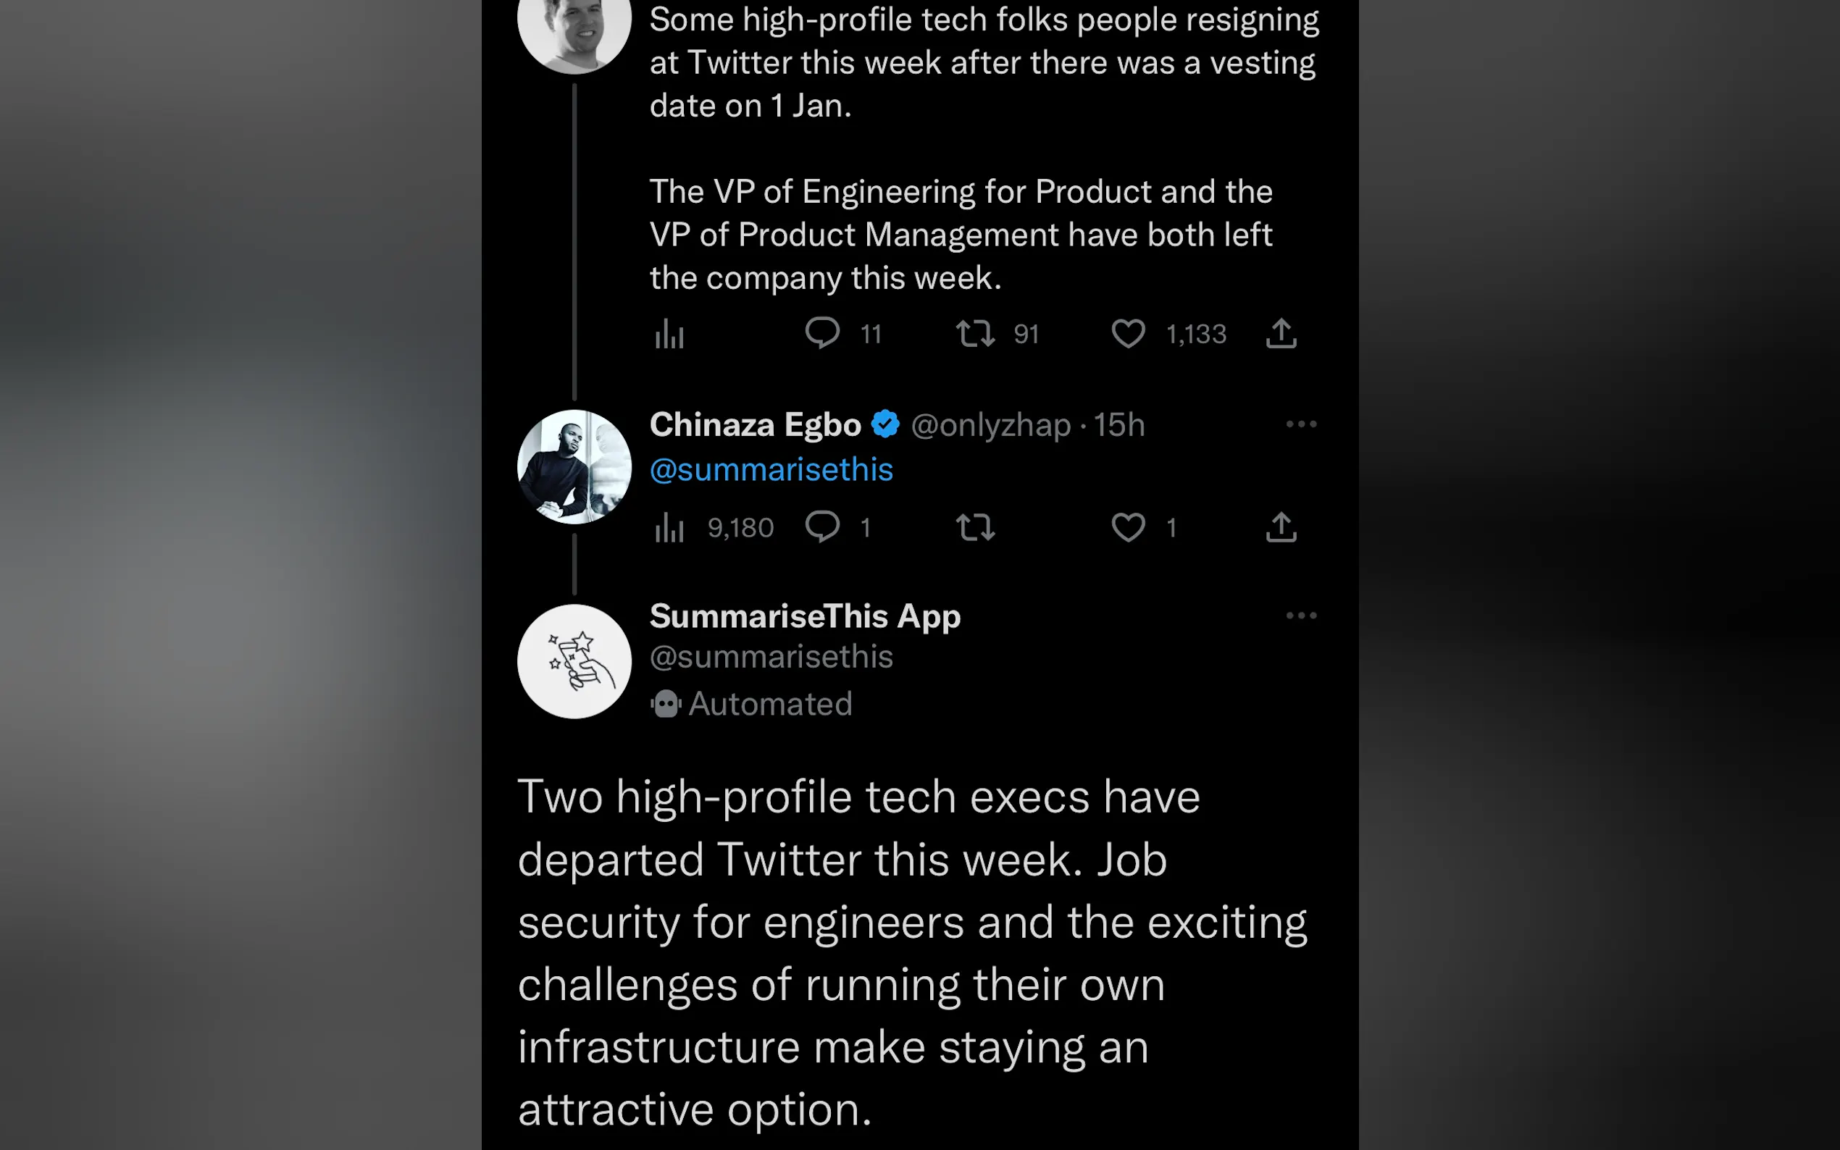This screenshot has width=1840, height=1150.
Task: Like Chinaza Egbo's tweet
Action: [1128, 526]
